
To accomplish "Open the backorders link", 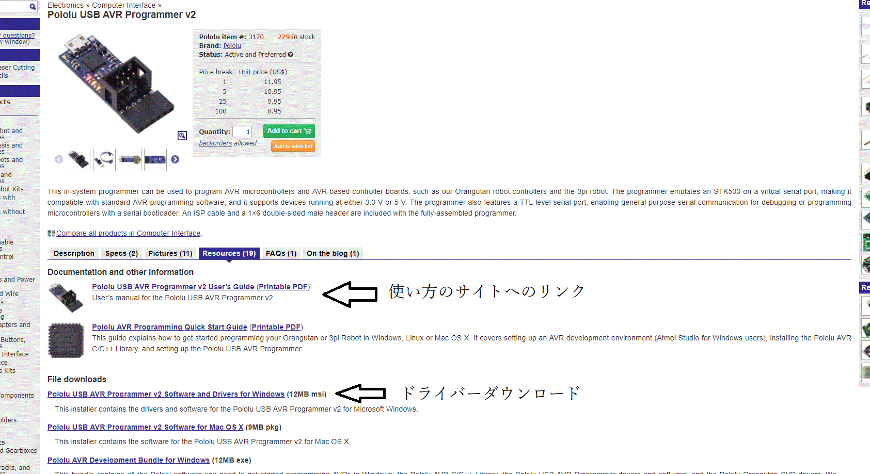I will (215, 143).
